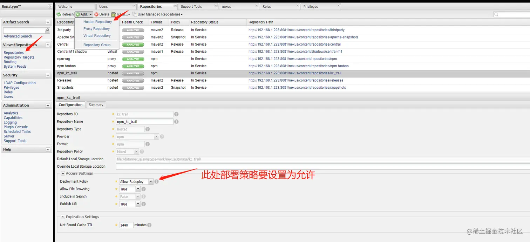Open Repositories in the sidebar
Screen dimensions: 530x242
[14, 53]
